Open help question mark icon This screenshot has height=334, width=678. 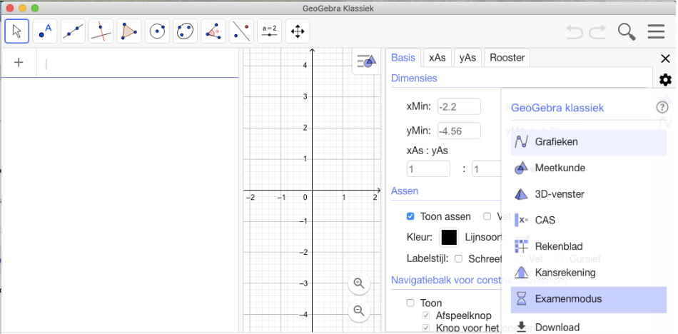[x=662, y=107]
